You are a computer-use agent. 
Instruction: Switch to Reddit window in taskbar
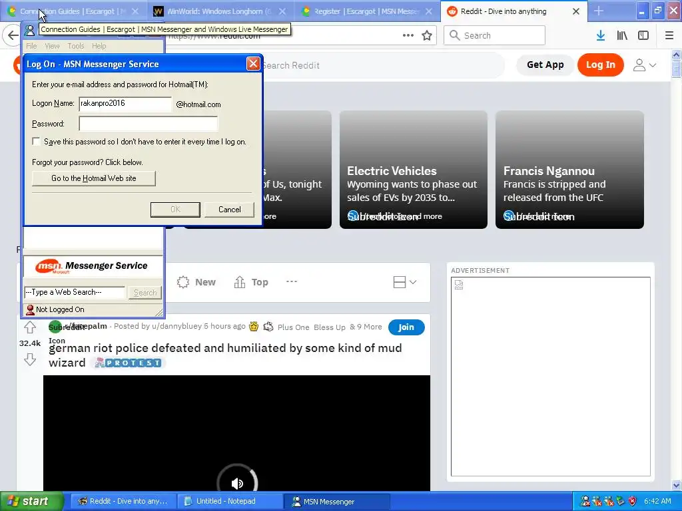(123, 501)
